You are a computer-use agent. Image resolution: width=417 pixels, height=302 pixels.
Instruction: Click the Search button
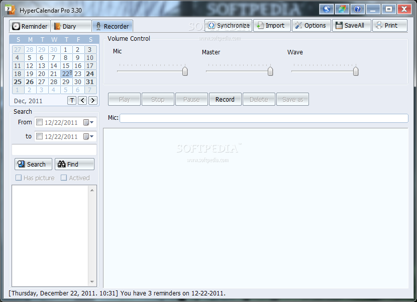pos(33,164)
